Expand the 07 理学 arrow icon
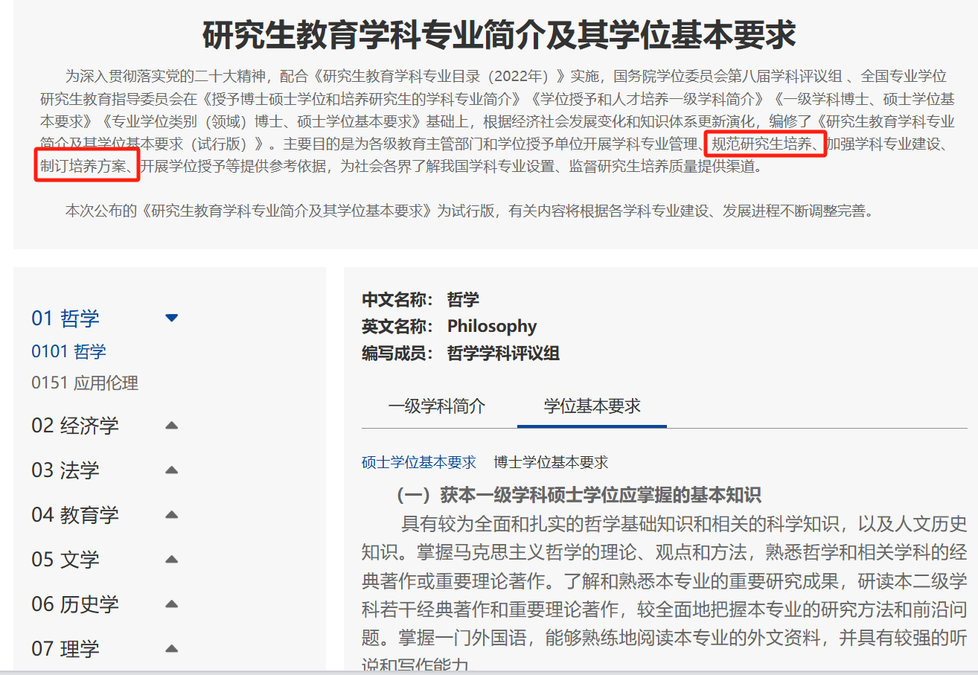The height and width of the screenshot is (675, 978). (x=172, y=649)
